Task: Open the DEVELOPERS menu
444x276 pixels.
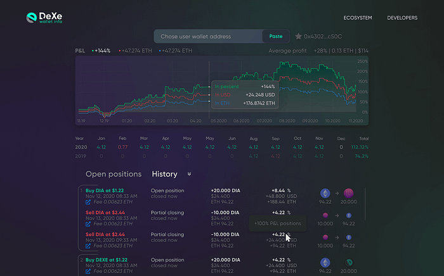Action: tap(402, 18)
